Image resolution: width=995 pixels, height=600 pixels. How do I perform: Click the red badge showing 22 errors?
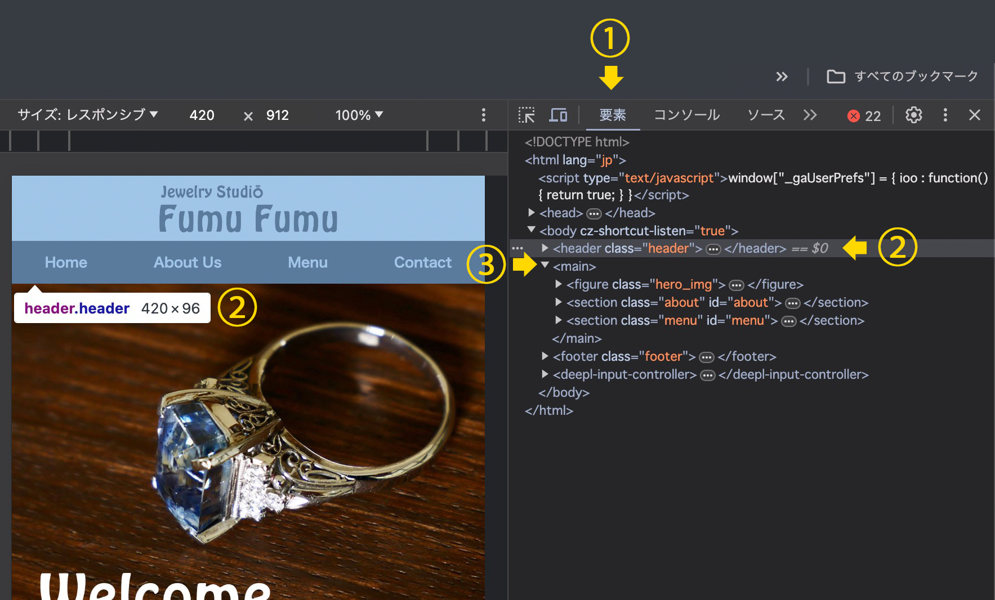coord(864,115)
